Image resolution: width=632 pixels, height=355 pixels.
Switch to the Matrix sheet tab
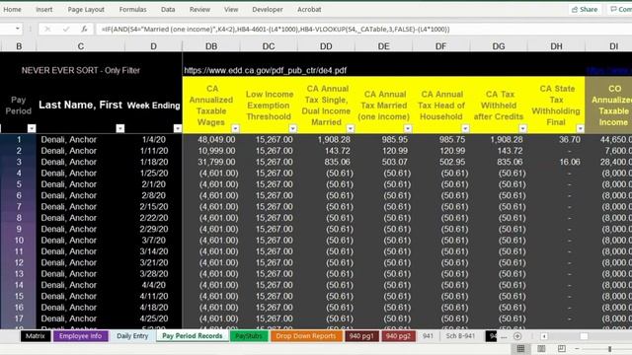click(x=36, y=336)
